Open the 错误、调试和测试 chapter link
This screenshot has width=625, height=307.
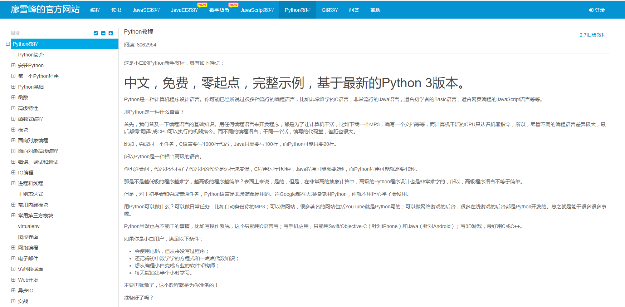point(38,162)
